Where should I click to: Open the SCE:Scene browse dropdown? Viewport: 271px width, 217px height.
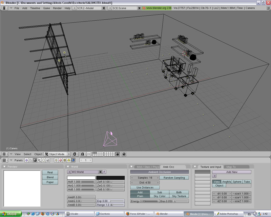(x=110, y=8)
